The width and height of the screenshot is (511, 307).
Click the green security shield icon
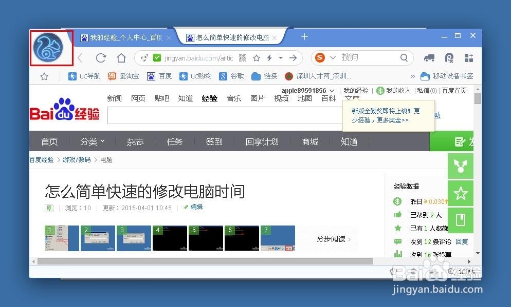157,58
